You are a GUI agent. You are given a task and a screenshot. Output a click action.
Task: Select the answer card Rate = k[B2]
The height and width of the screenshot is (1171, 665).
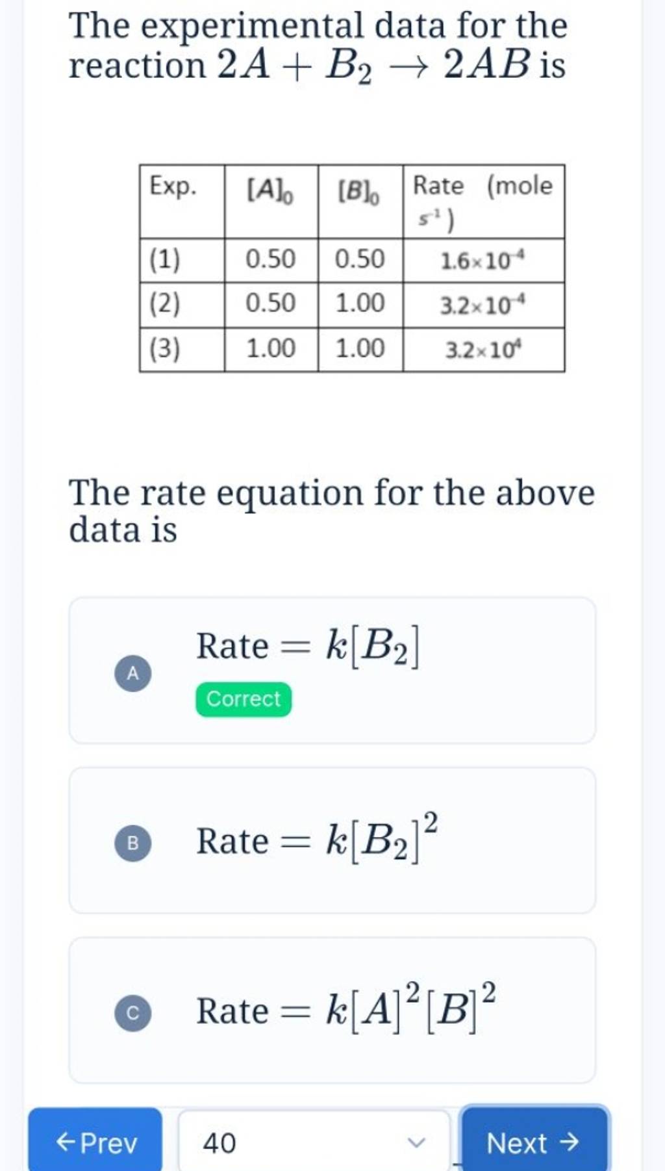[x=332, y=666]
